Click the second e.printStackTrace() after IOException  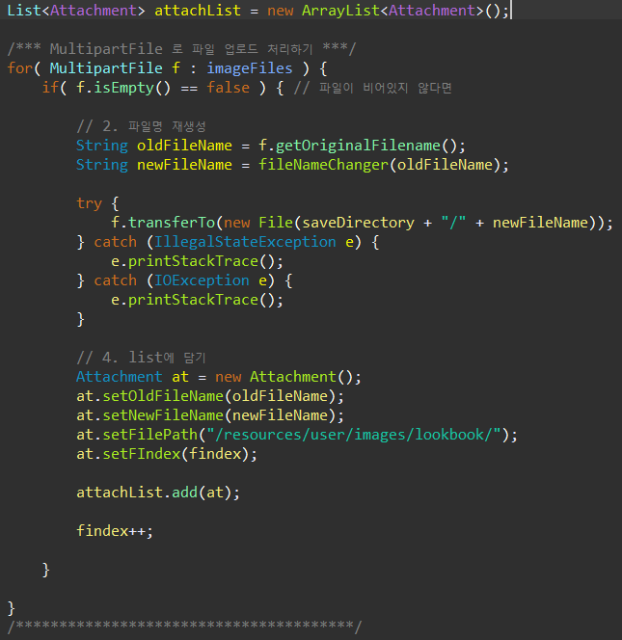click(198, 300)
